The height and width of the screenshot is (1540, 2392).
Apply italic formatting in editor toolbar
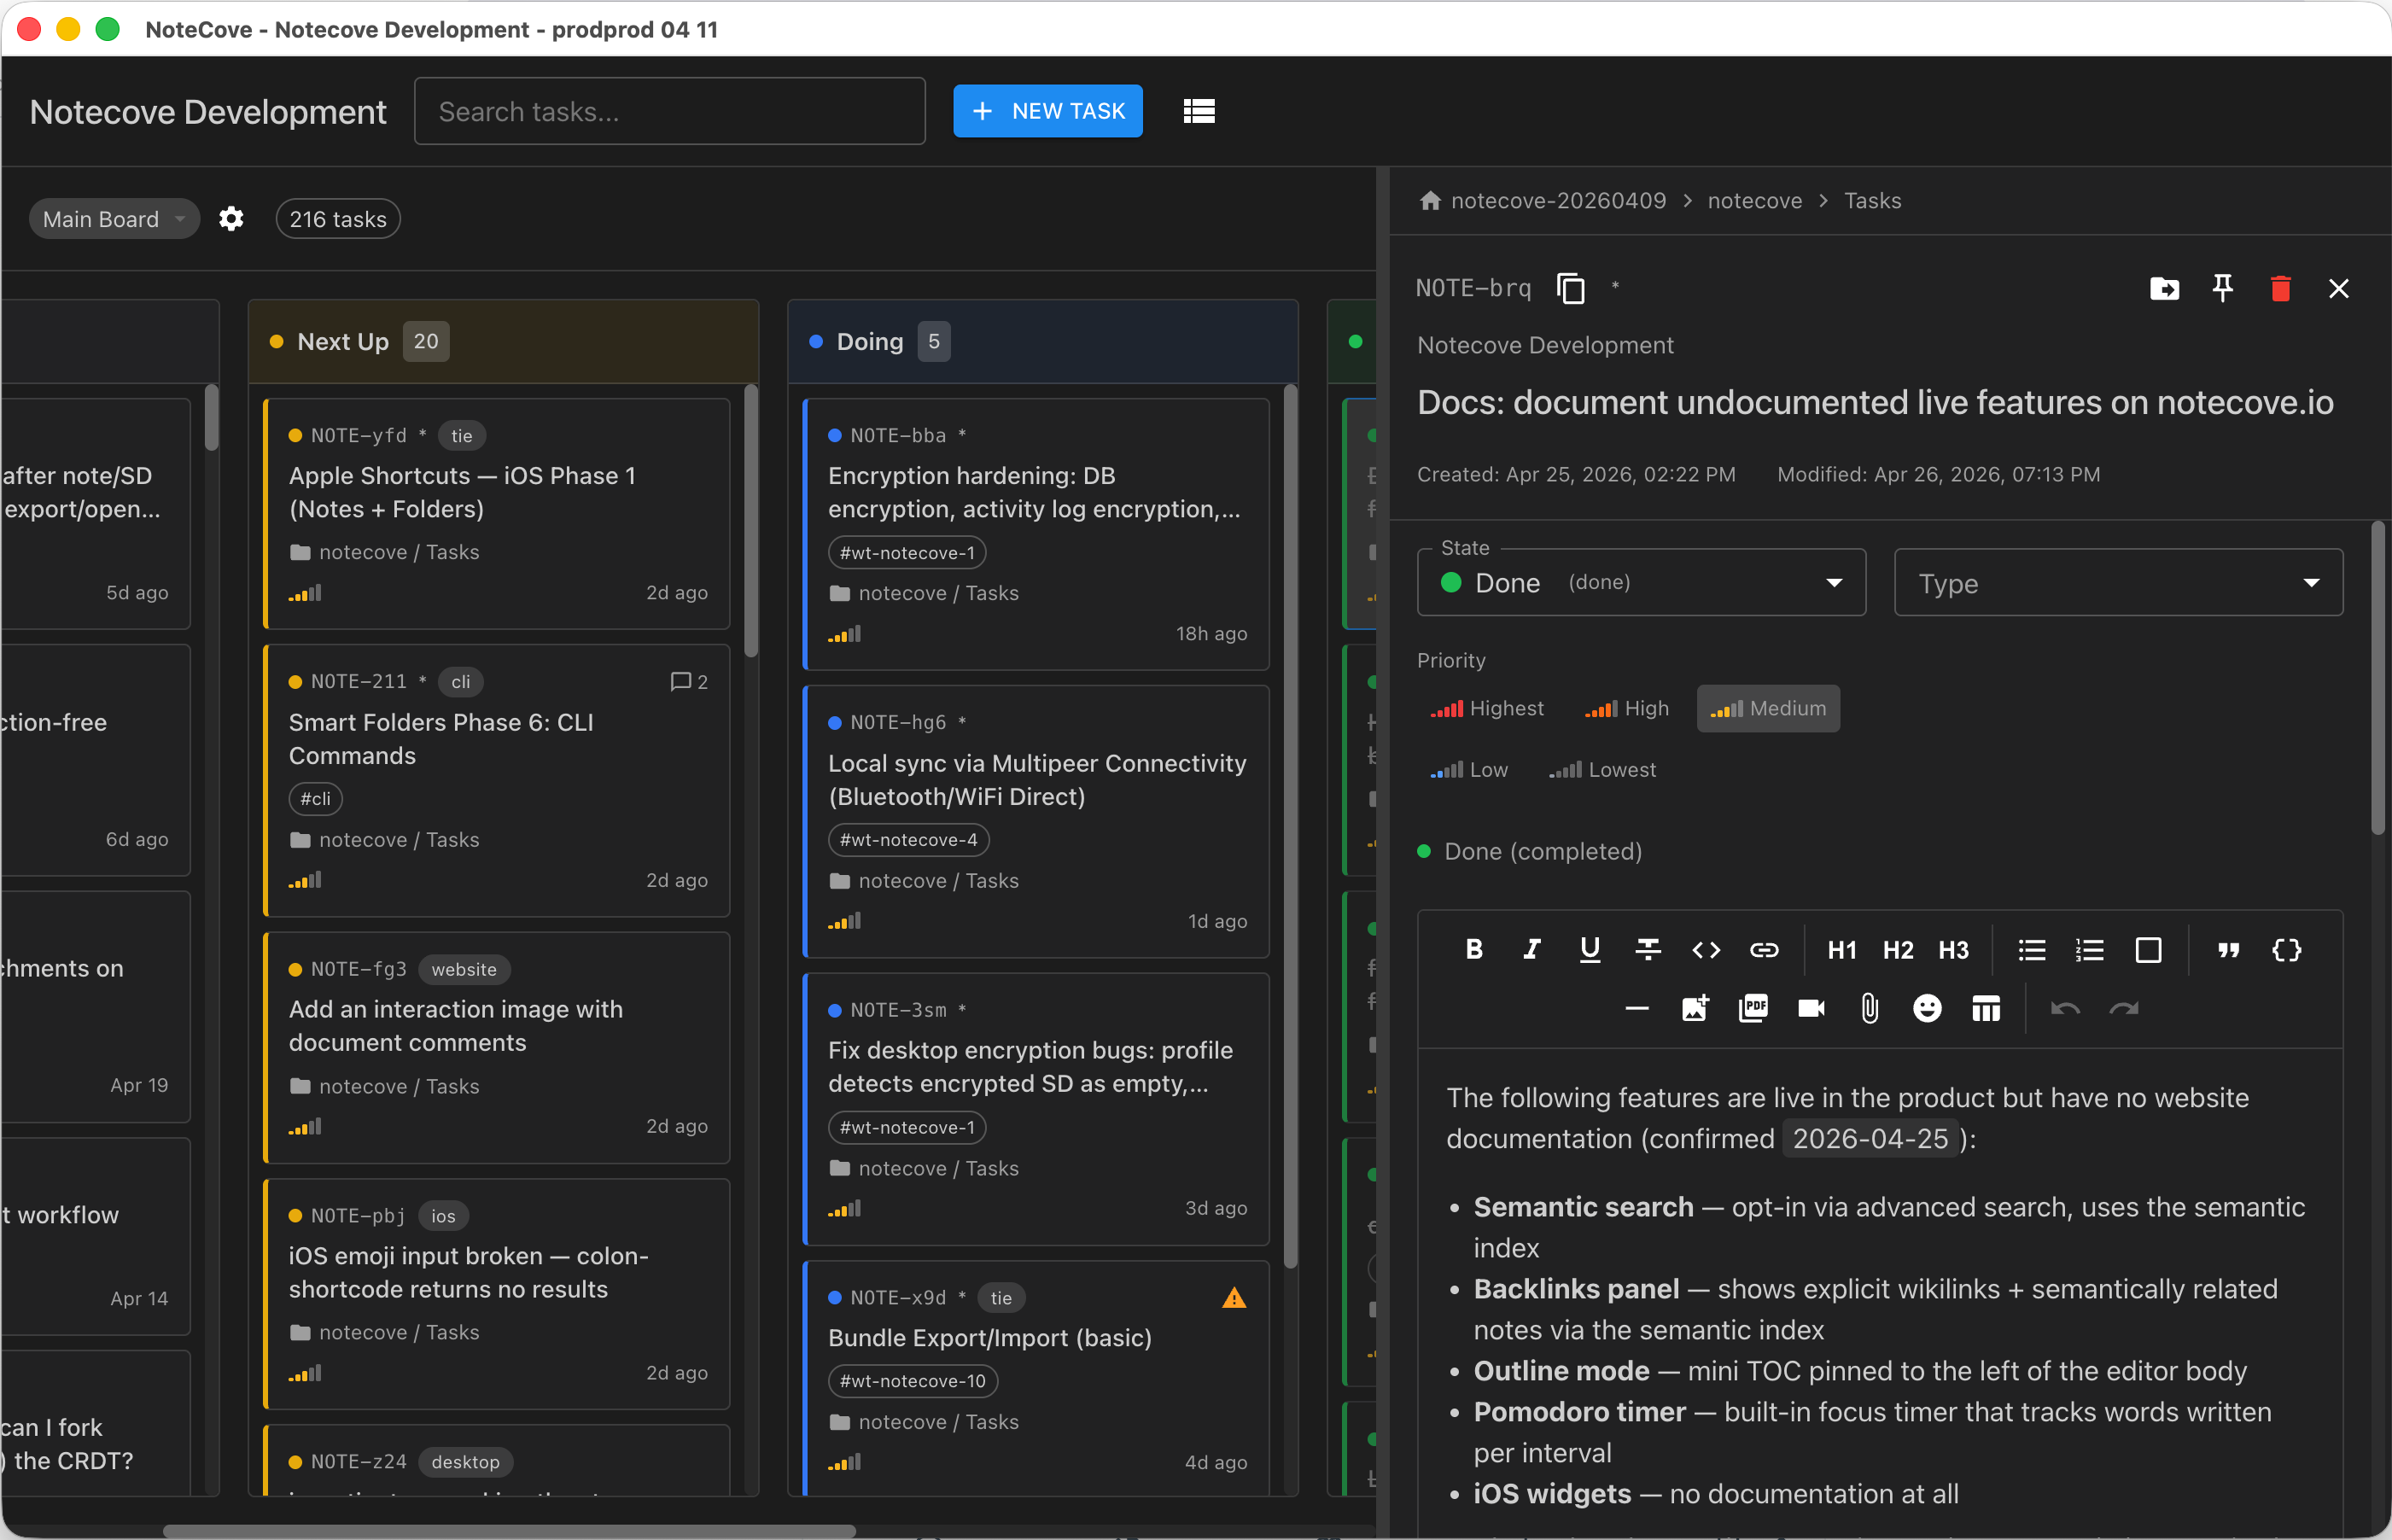pyautogui.click(x=1531, y=949)
